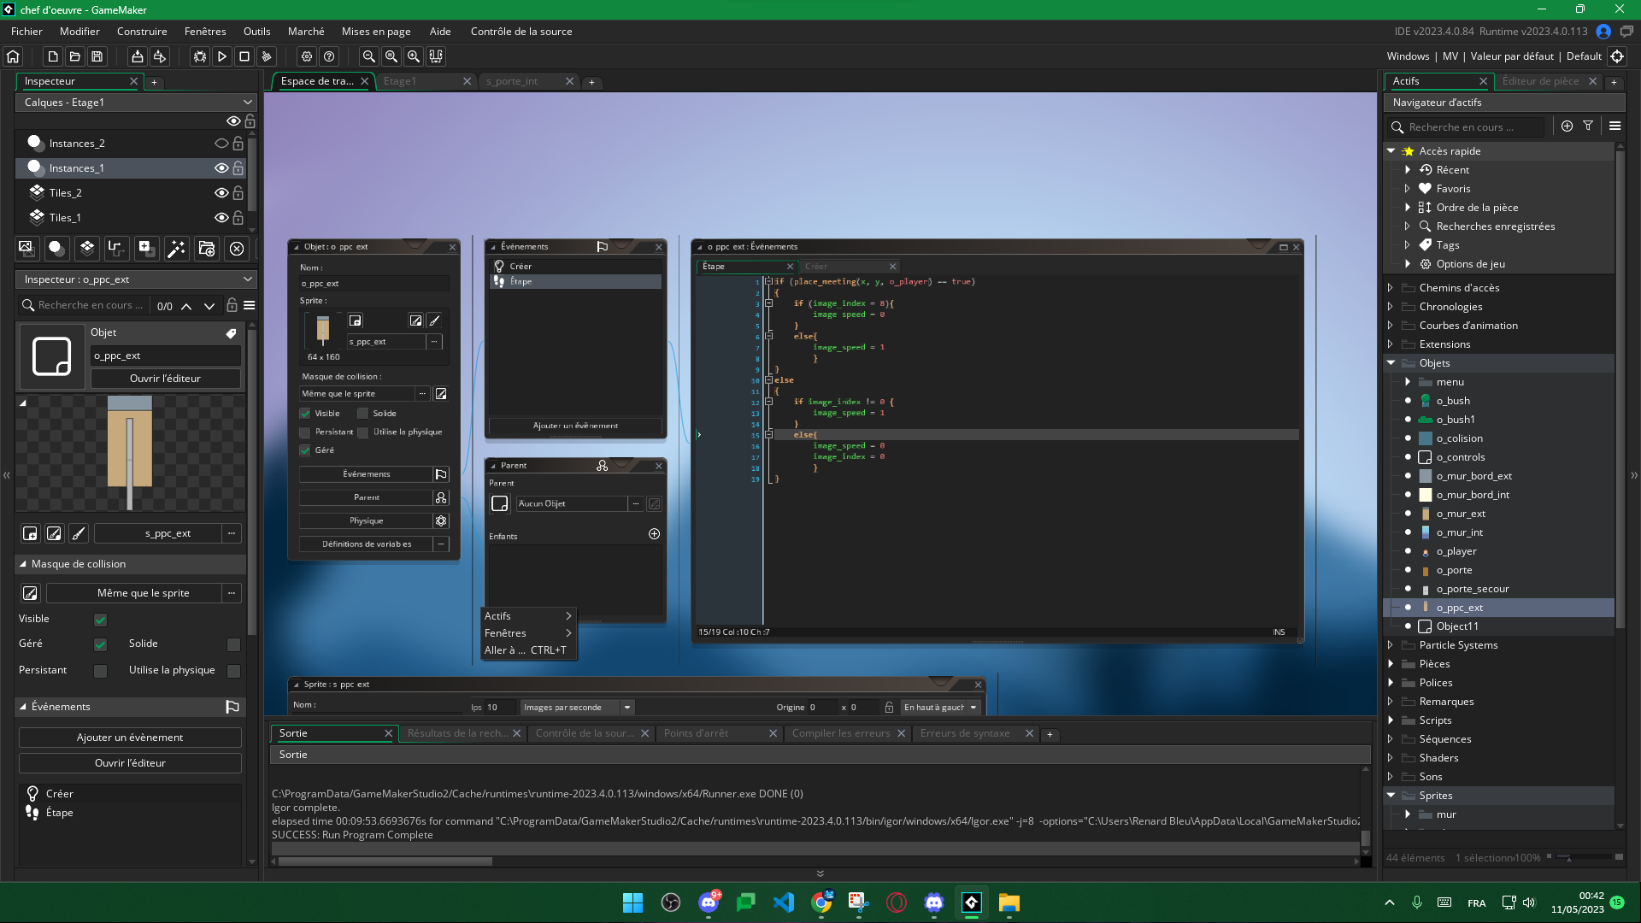Create a new effect layer with the magic wand icon

click(176, 249)
